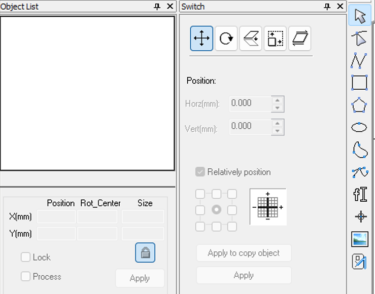Select the middle-right anchor point
The height and width of the screenshot is (294, 375).
pyautogui.click(x=232, y=210)
